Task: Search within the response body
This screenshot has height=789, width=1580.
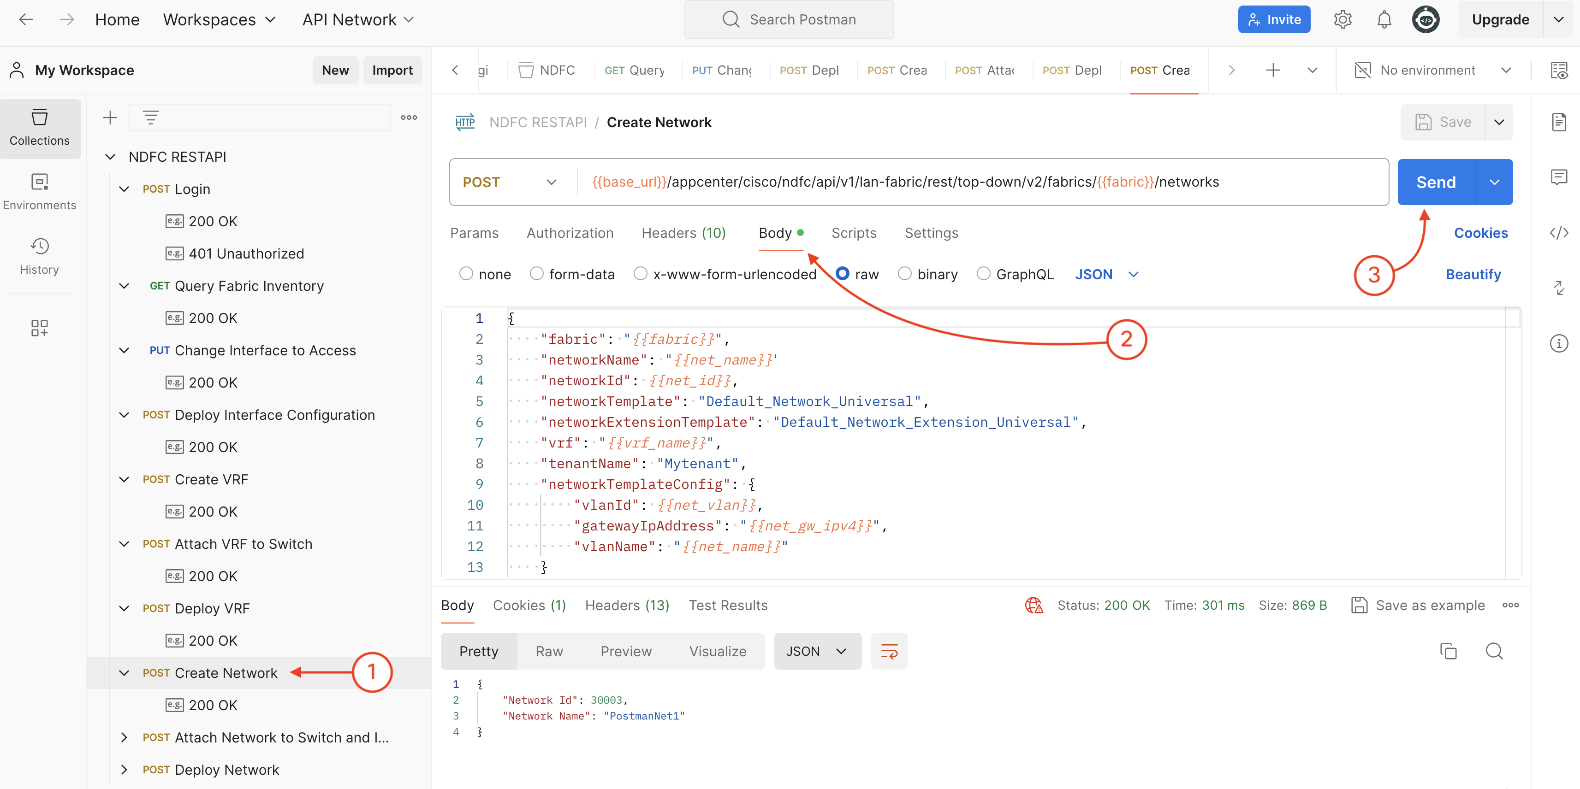Action: pos(1494,651)
